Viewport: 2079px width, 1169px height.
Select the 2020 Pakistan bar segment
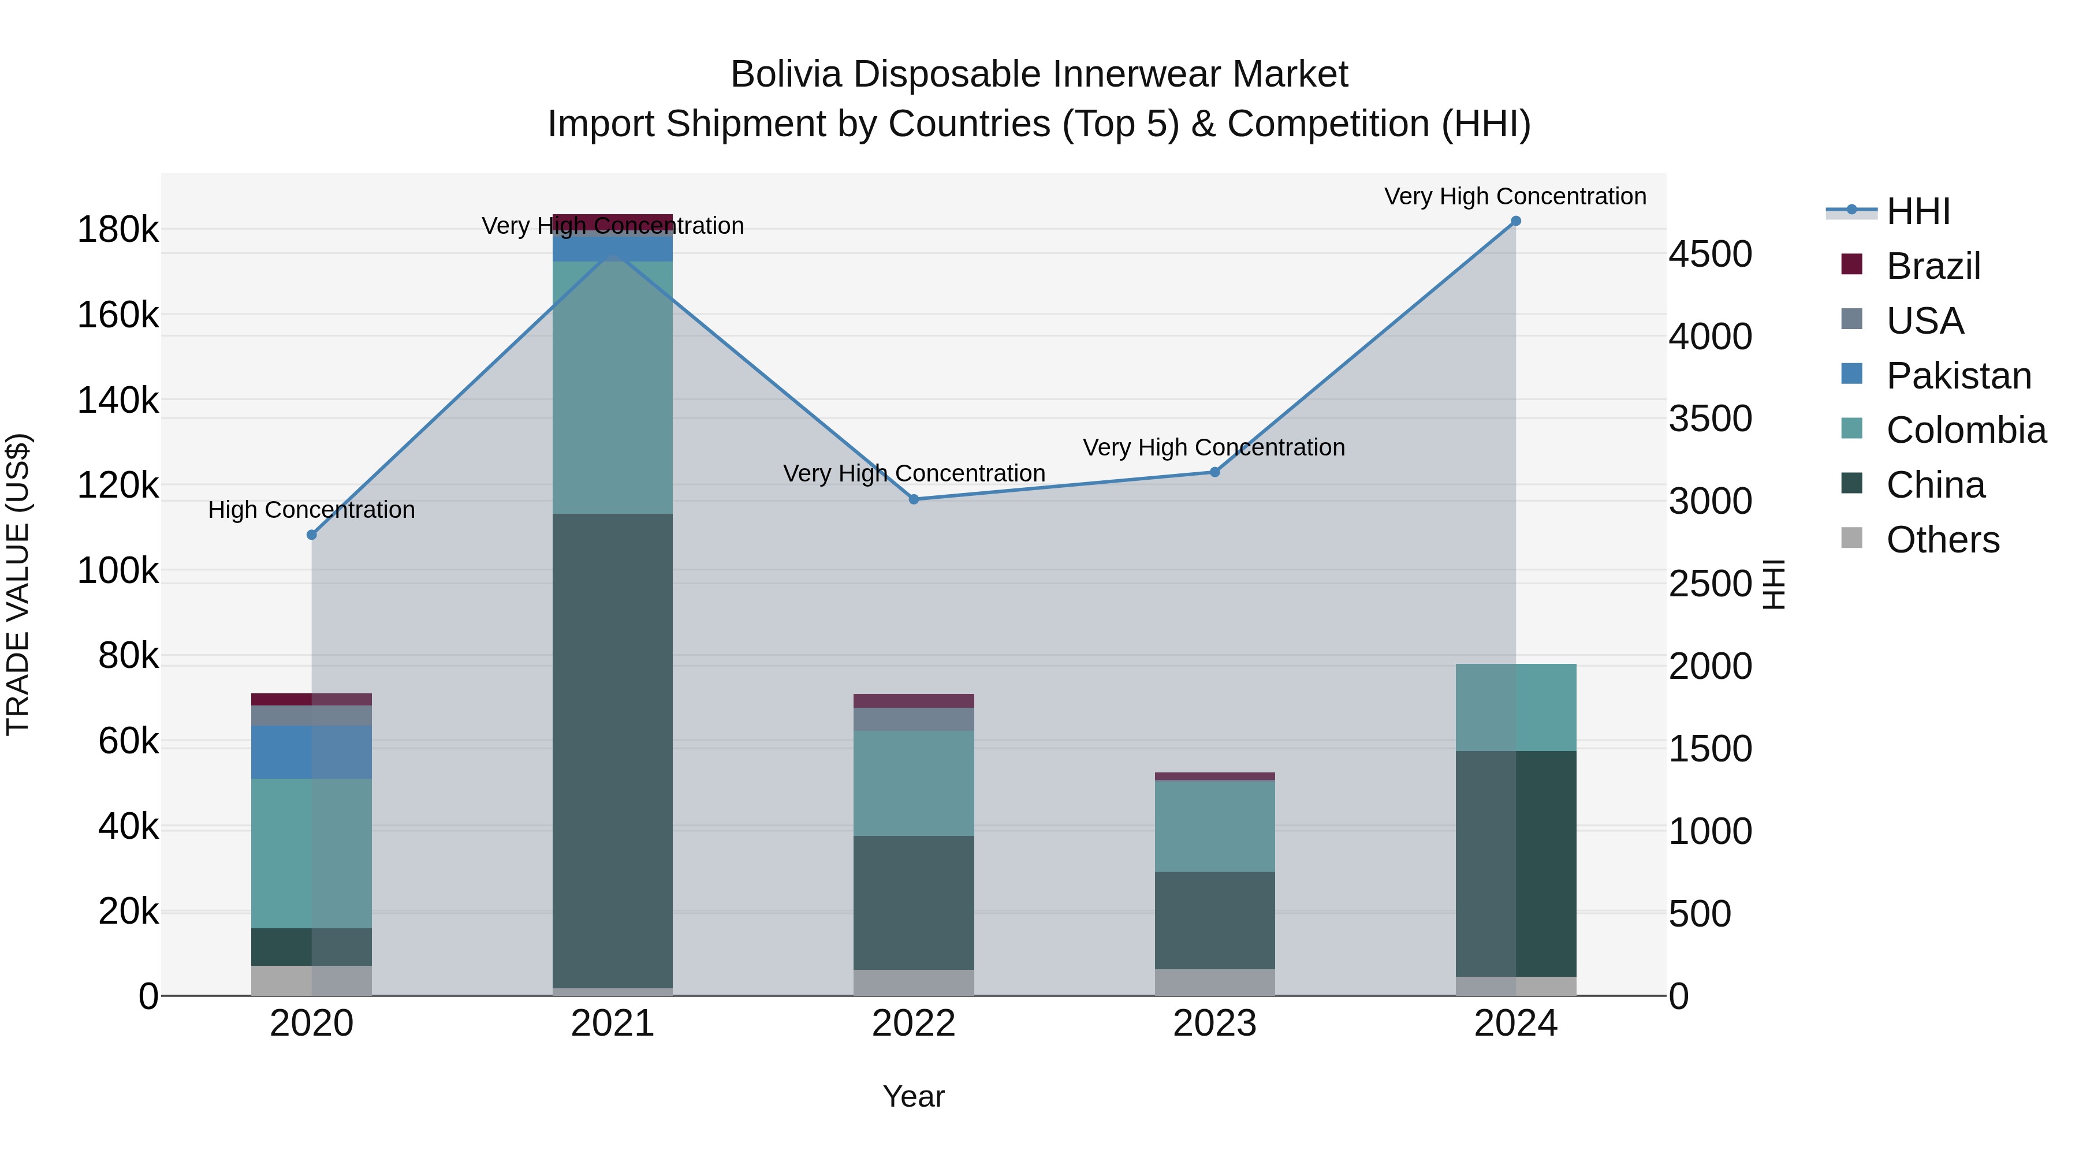311,752
